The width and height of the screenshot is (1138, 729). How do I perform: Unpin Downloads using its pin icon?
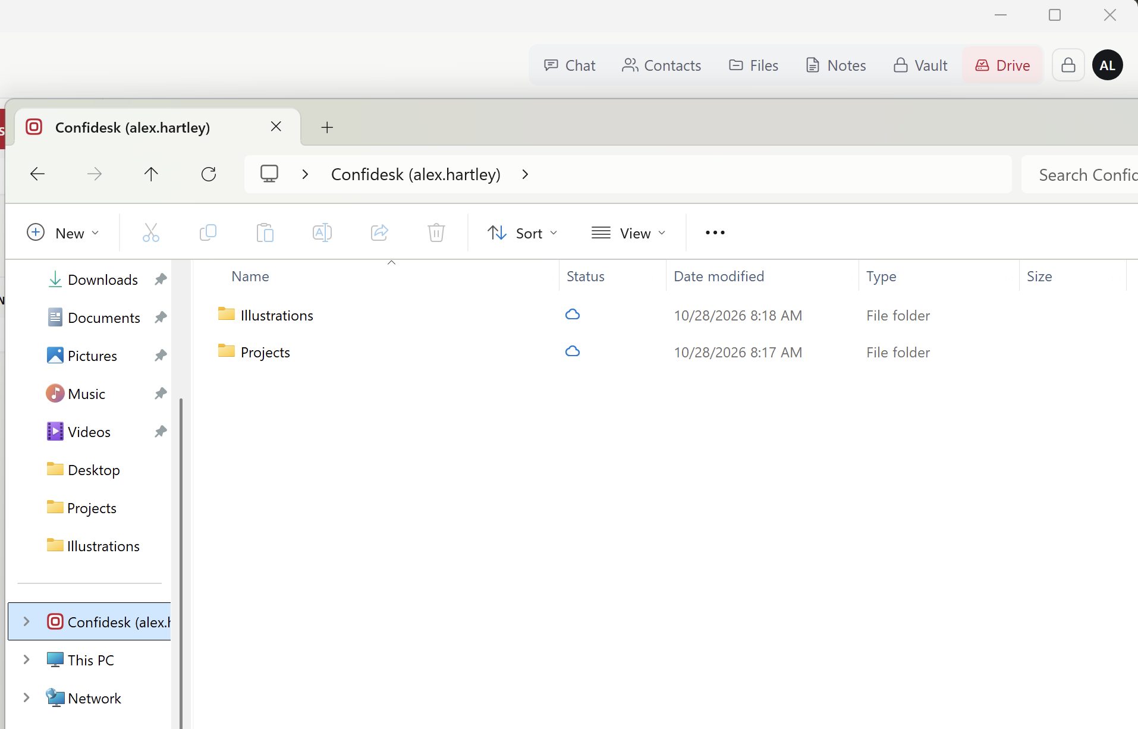(x=161, y=279)
